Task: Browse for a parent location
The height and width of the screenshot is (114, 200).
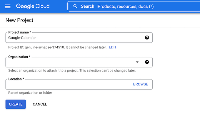Action: [x=141, y=84]
